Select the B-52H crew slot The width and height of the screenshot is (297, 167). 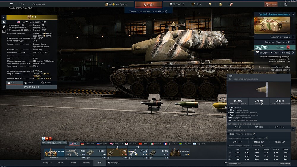coord(75,153)
